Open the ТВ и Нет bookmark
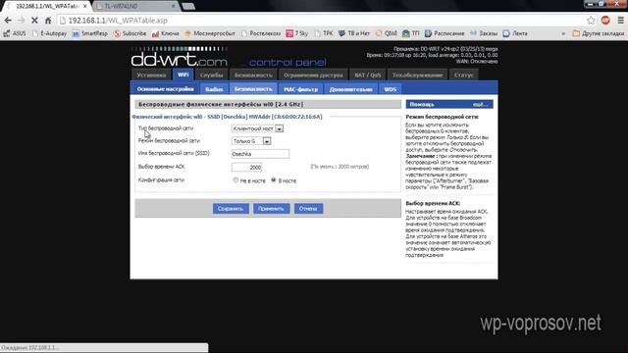The height and width of the screenshot is (353, 628). click(x=354, y=33)
